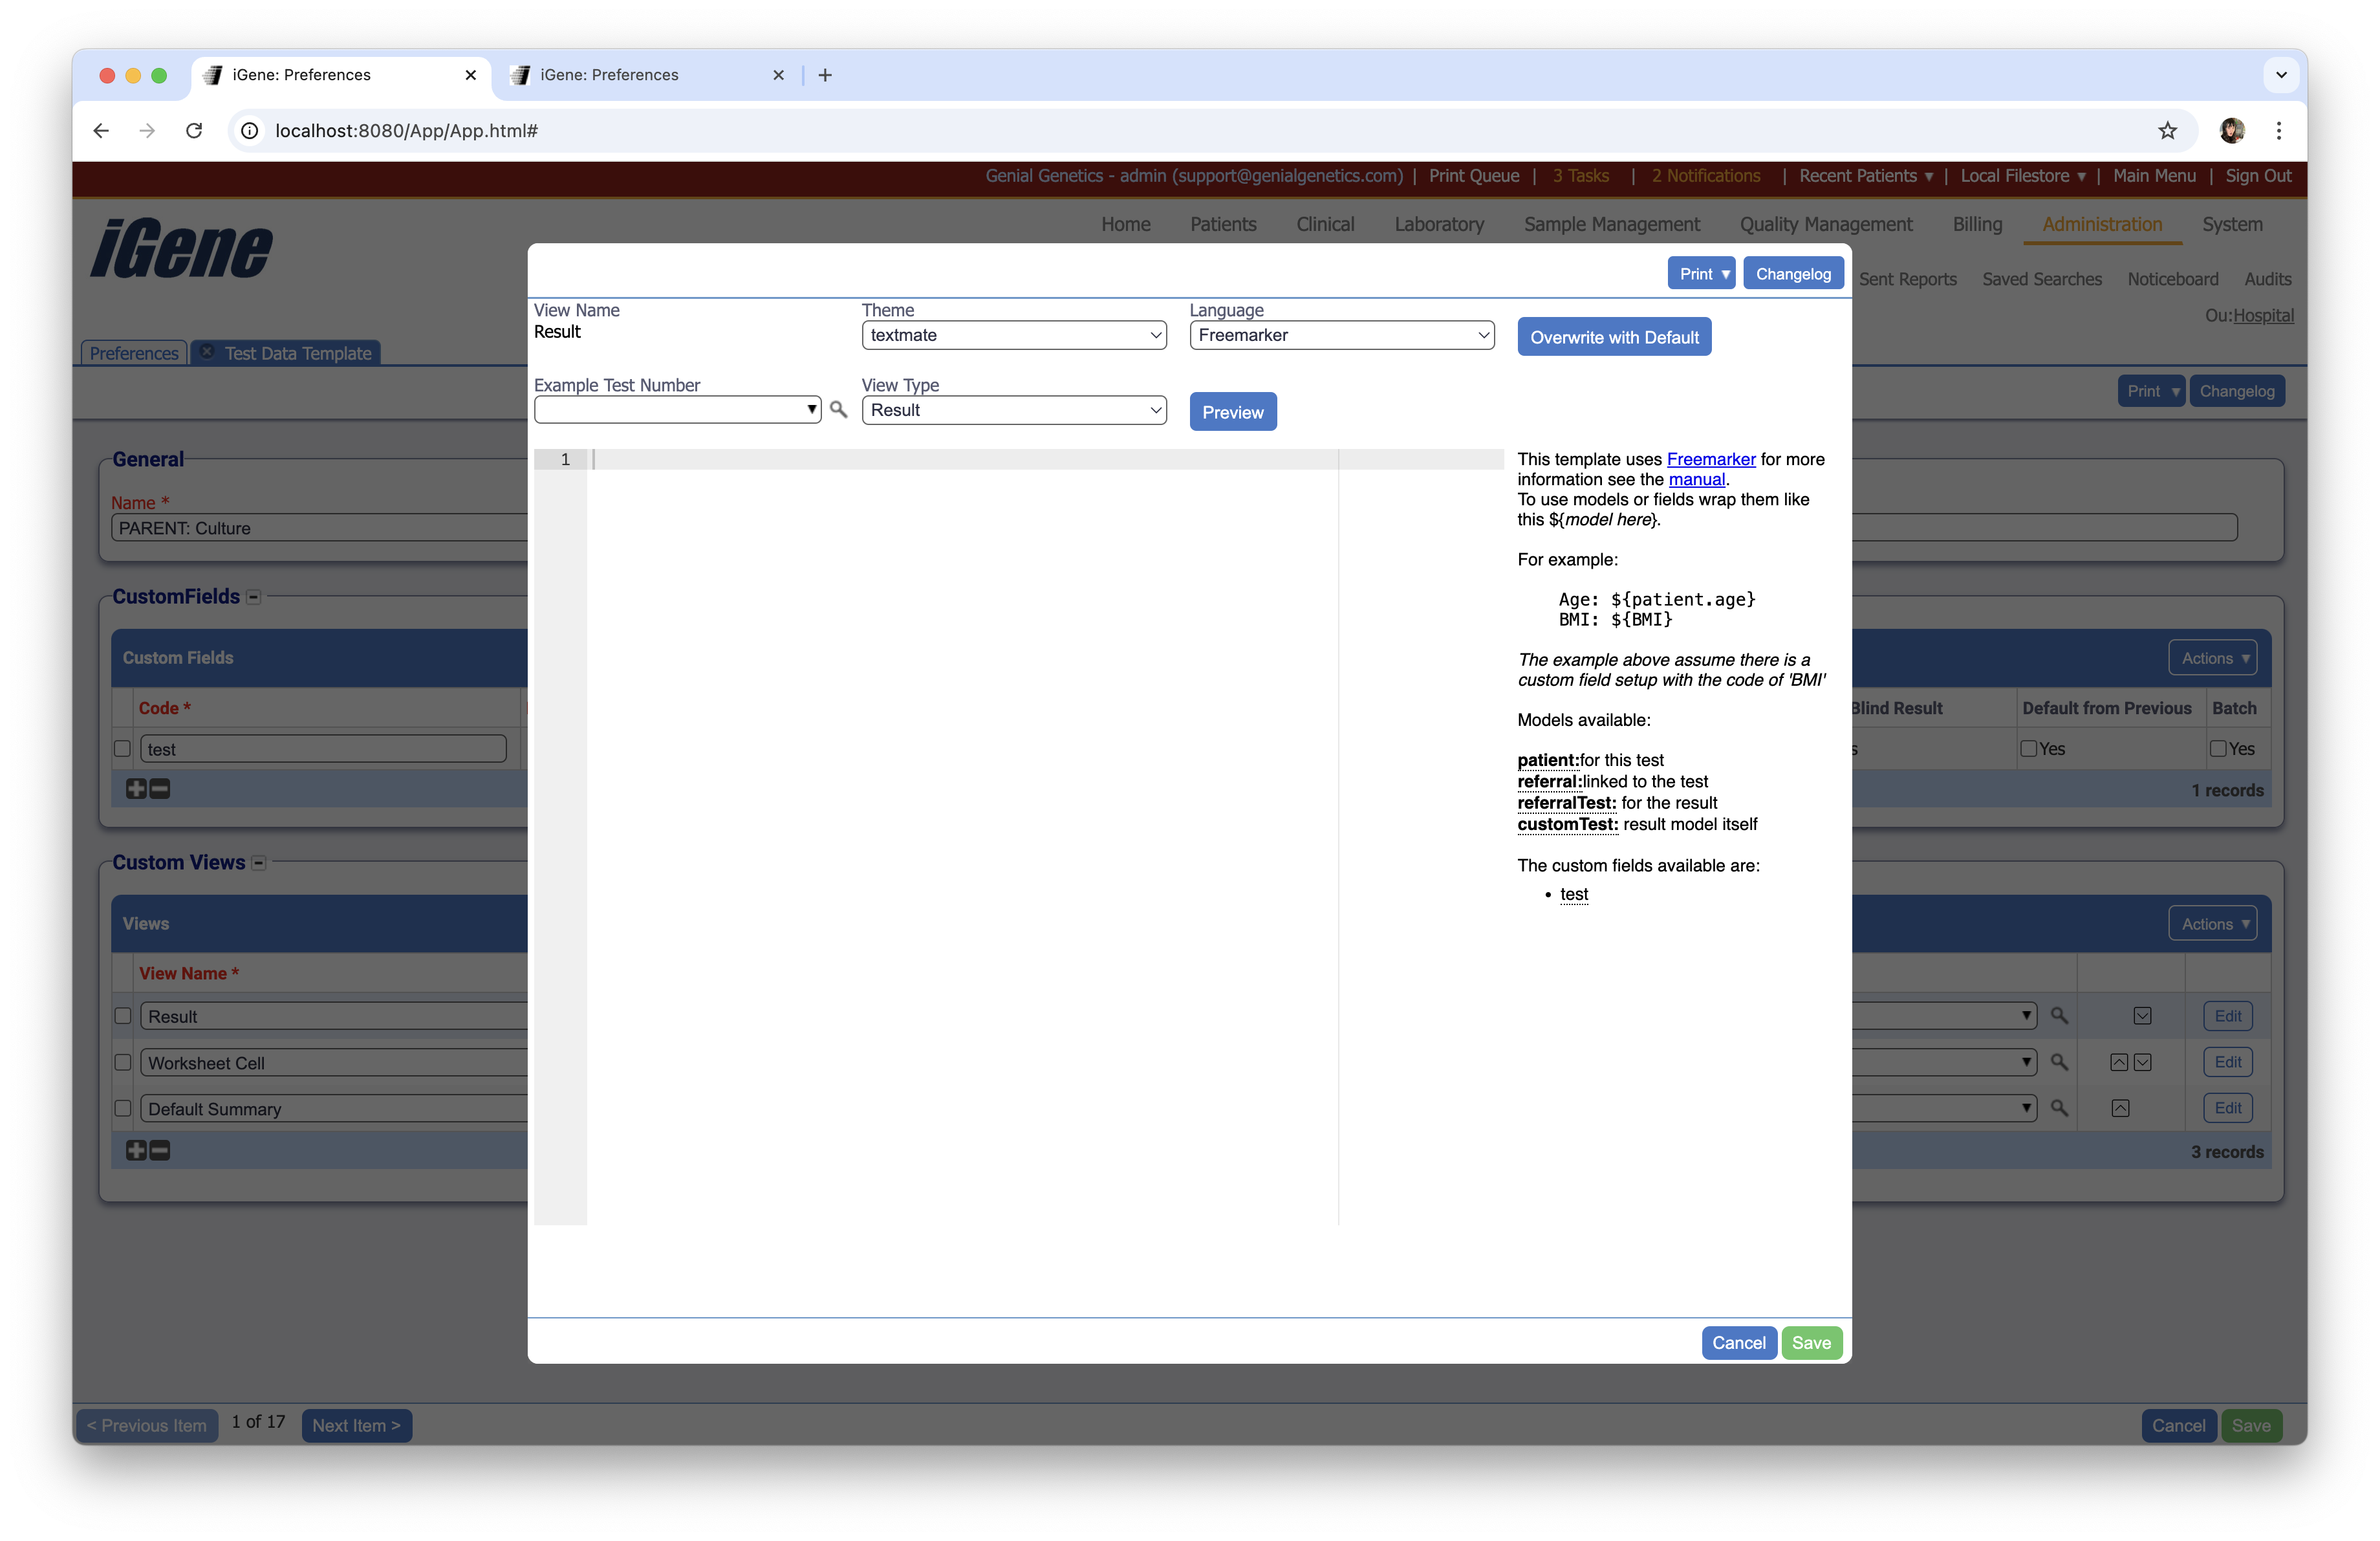Collapse the Custom Views section with its minus icon
Image resolution: width=2380 pixels, height=1541 pixels.
point(258,862)
